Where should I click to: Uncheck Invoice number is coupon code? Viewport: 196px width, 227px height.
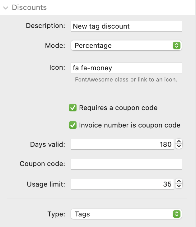(x=73, y=125)
